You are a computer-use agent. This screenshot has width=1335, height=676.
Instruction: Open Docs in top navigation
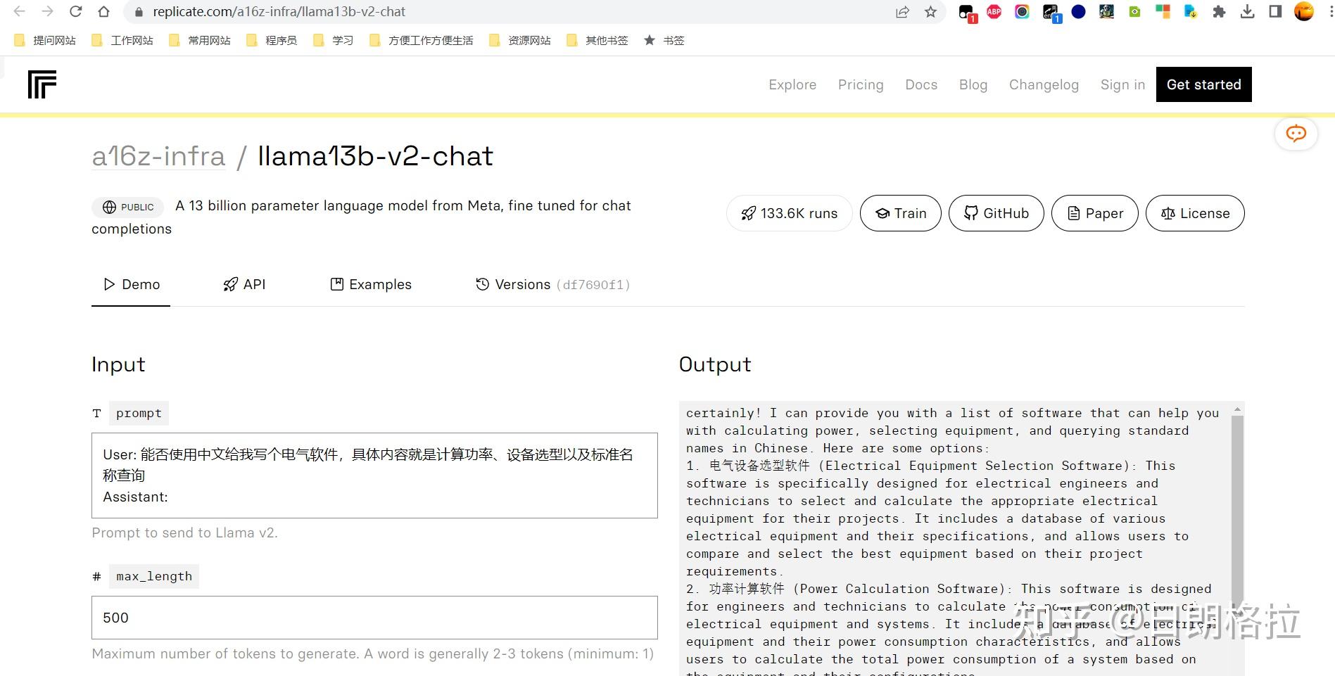(921, 84)
